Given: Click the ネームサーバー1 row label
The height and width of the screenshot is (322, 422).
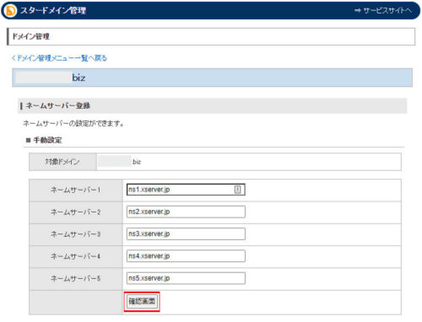Looking at the screenshot, I should [76, 190].
